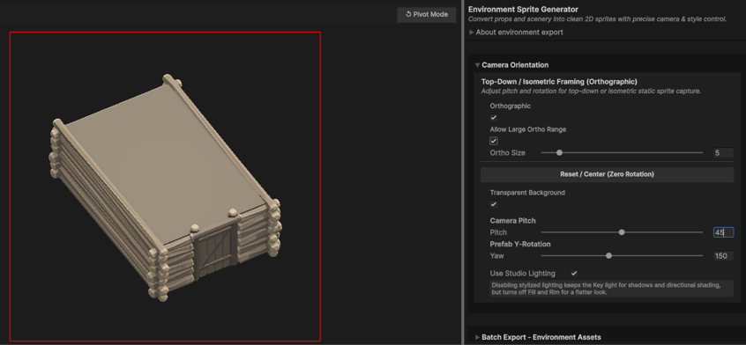Click the Yaw value field

(723, 256)
